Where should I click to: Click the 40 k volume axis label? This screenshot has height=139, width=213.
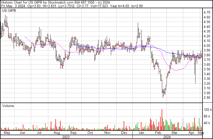tap(207, 123)
